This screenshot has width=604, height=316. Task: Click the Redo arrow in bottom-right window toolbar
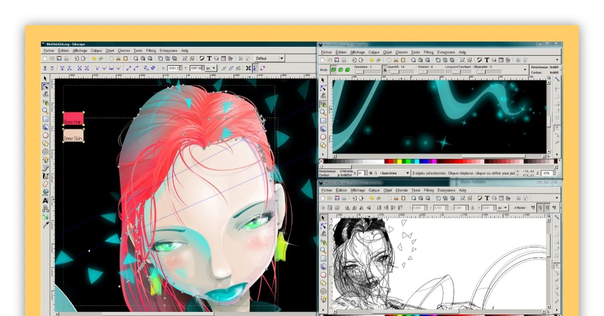point(378,199)
